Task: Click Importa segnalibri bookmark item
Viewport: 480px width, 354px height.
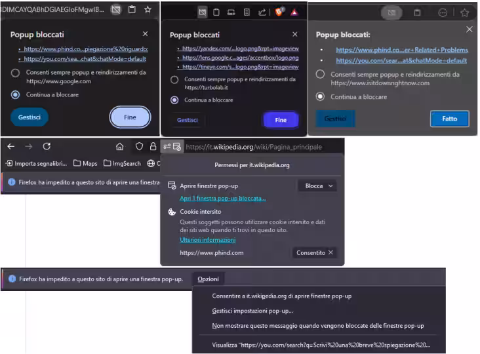Action: click(x=37, y=163)
